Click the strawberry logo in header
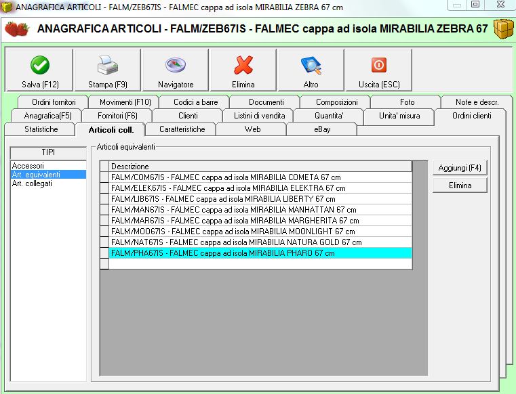The width and height of the screenshot is (516, 394). [x=17, y=29]
